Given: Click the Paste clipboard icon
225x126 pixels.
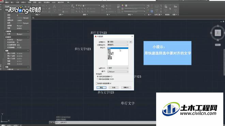Looking at the screenshot, I should tap(166, 6).
